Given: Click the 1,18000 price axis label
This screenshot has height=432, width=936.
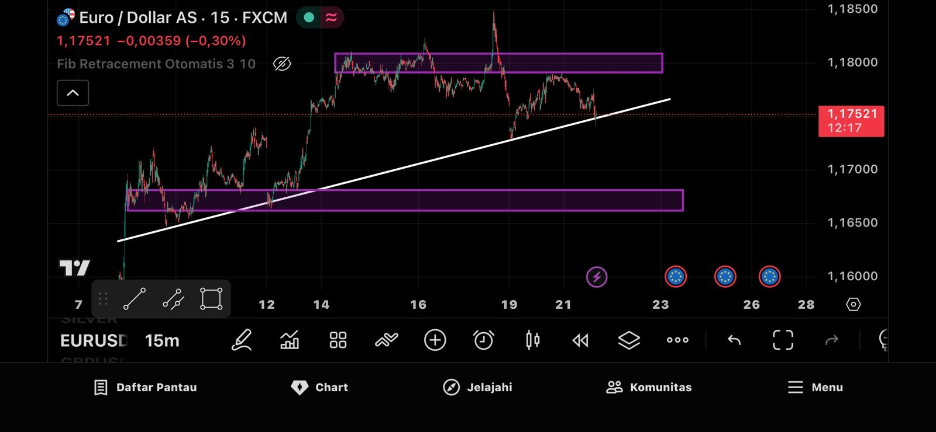Looking at the screenshot, I should click(852, 62).
